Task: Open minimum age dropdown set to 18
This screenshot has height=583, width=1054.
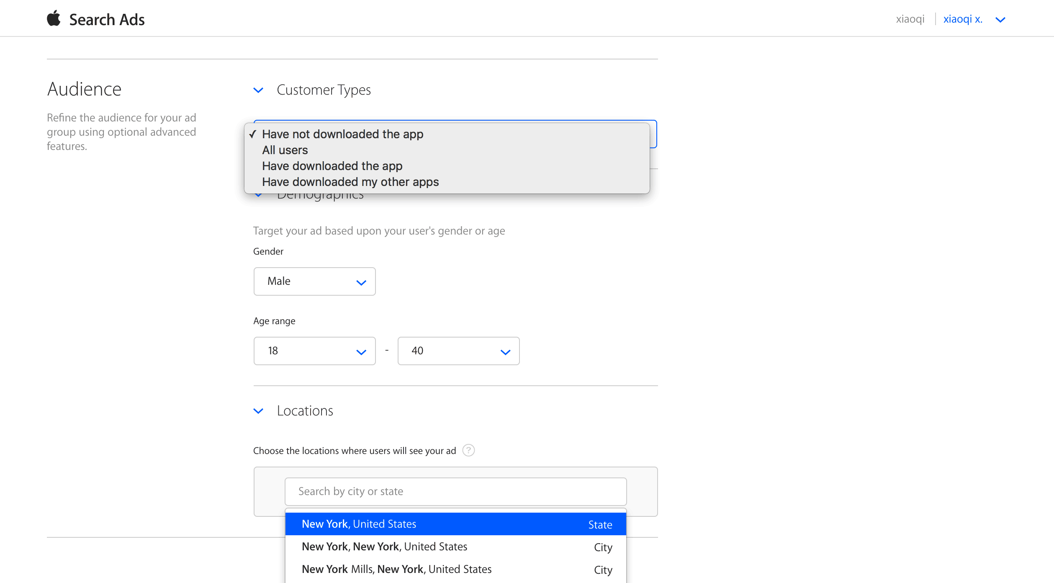Action: point(314,351)
